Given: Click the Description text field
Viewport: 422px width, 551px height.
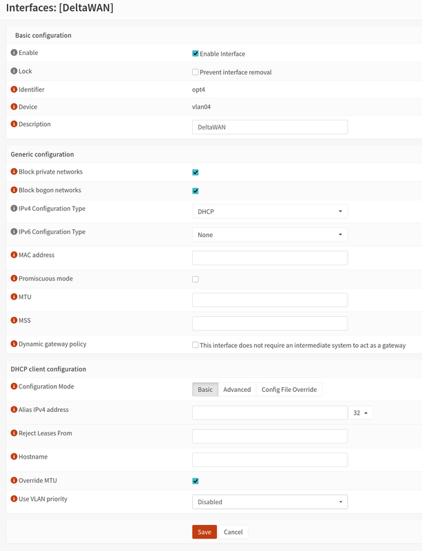Looking at the screenshot, I should [269, 127].
